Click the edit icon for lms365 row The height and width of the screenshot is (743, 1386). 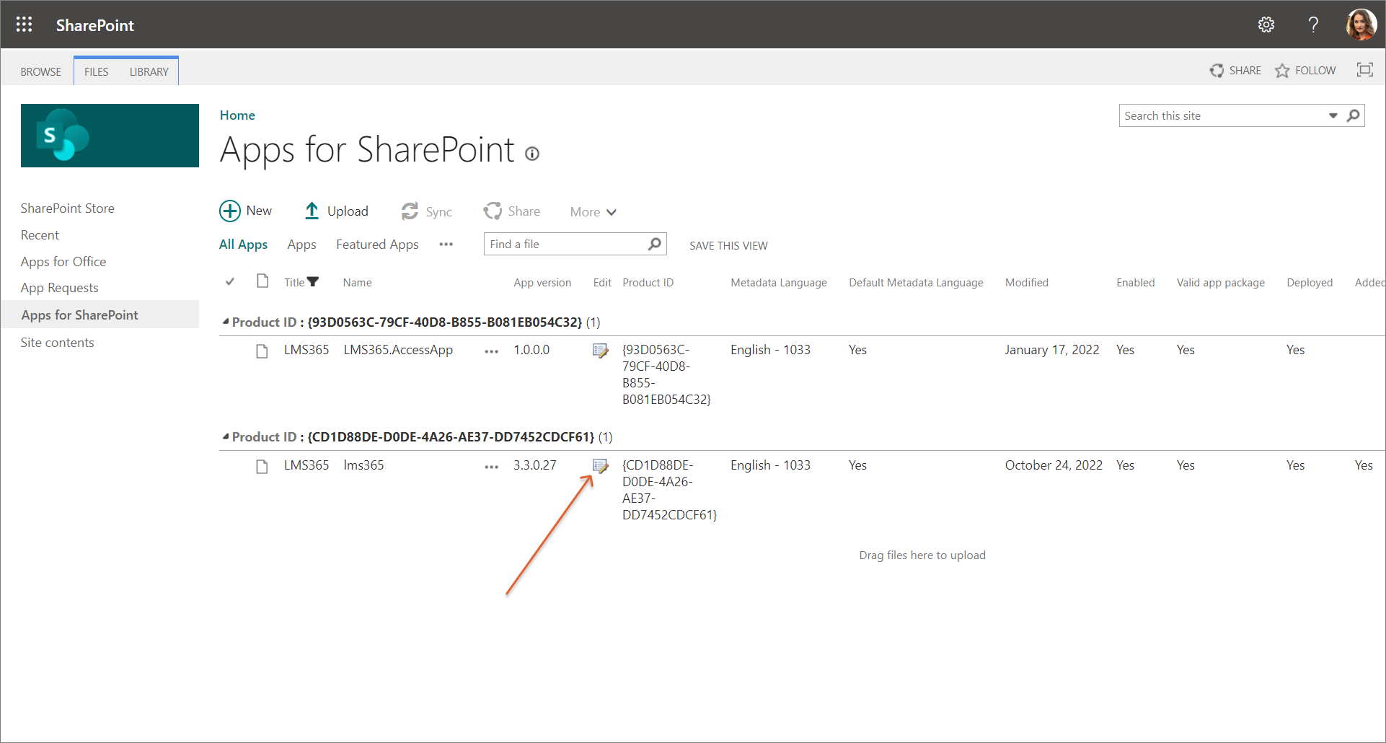tap(600, 466)
